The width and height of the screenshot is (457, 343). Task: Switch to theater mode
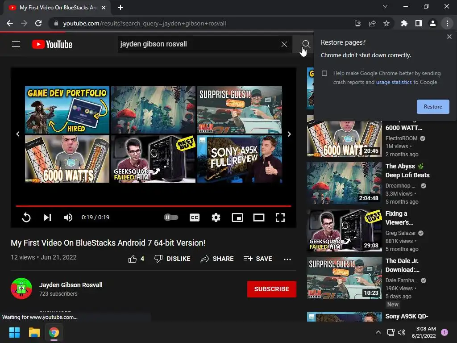click(x=258, y=218)
